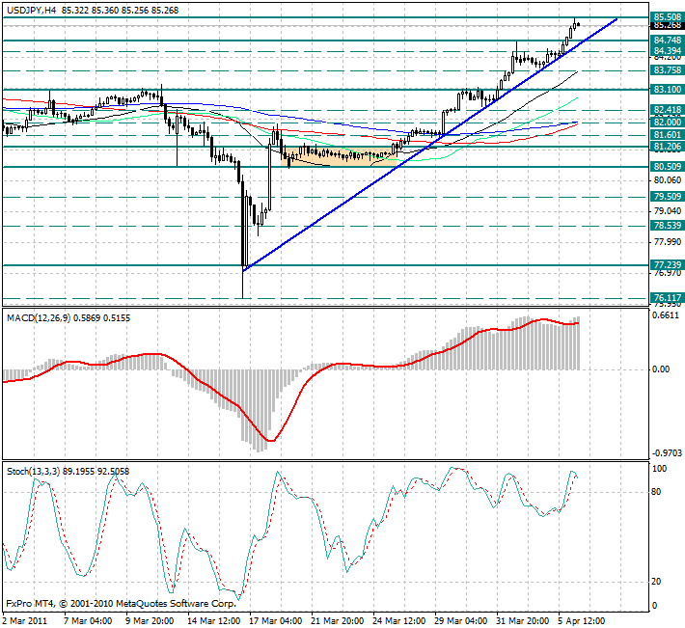
Task: Click the 76.117 price level label
Action: point(667,298)
